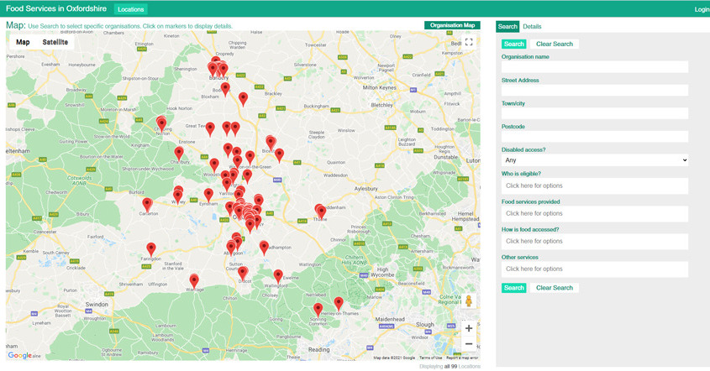The height and width of the screenshot is (371, 710).
Task: Focus the Postcode field
Action: [x=595, y=137]
